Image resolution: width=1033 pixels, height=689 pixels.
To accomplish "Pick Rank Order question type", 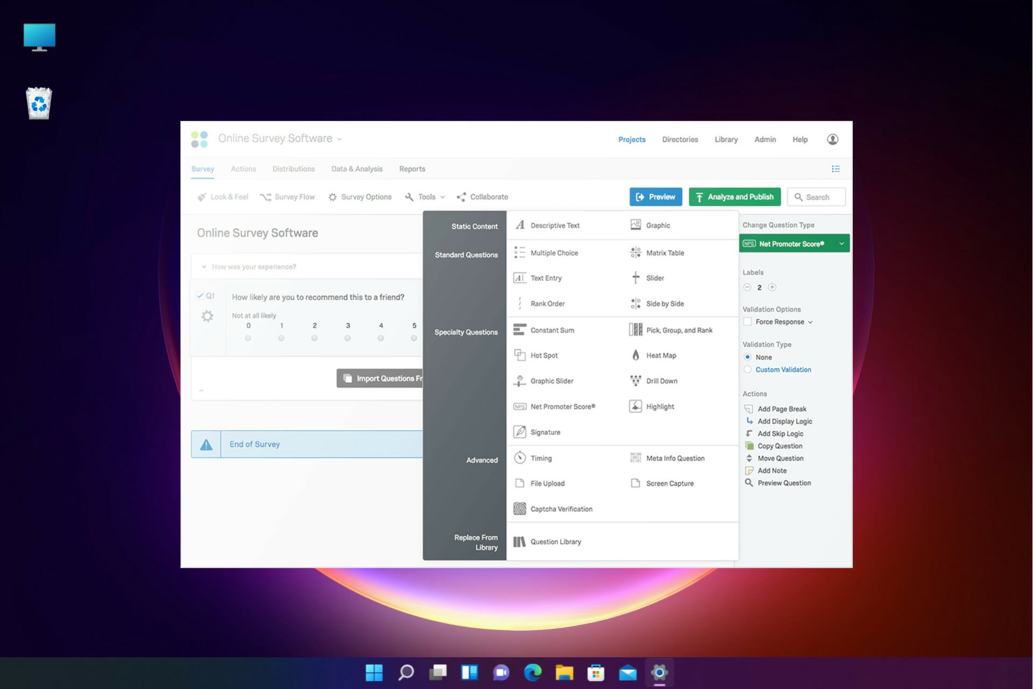I will pos(540,304).
